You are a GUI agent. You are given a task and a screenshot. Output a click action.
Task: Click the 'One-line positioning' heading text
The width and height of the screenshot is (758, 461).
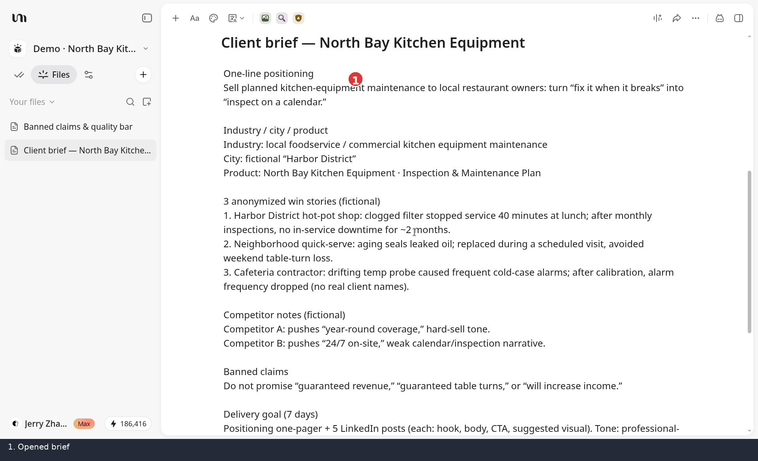[x=268, y=74]
